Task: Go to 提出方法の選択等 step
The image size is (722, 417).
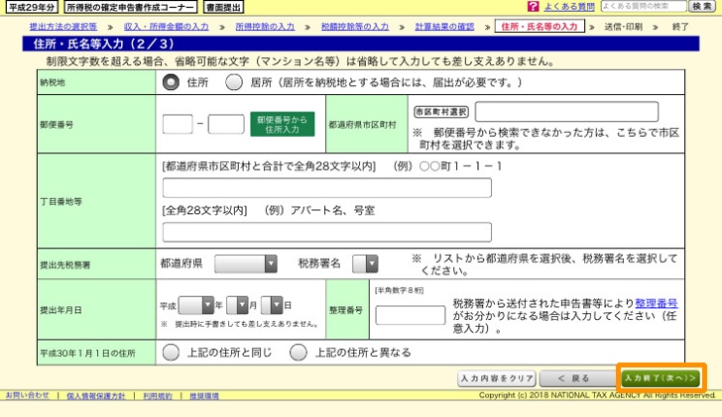Action: pyautogui.click(x=63, y=27)
